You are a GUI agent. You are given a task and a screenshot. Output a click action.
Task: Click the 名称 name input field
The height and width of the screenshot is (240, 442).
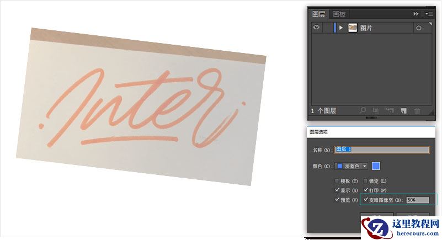(382, 150)
